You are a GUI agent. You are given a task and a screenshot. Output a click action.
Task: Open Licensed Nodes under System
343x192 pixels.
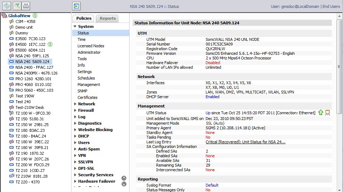pos(91,46)
